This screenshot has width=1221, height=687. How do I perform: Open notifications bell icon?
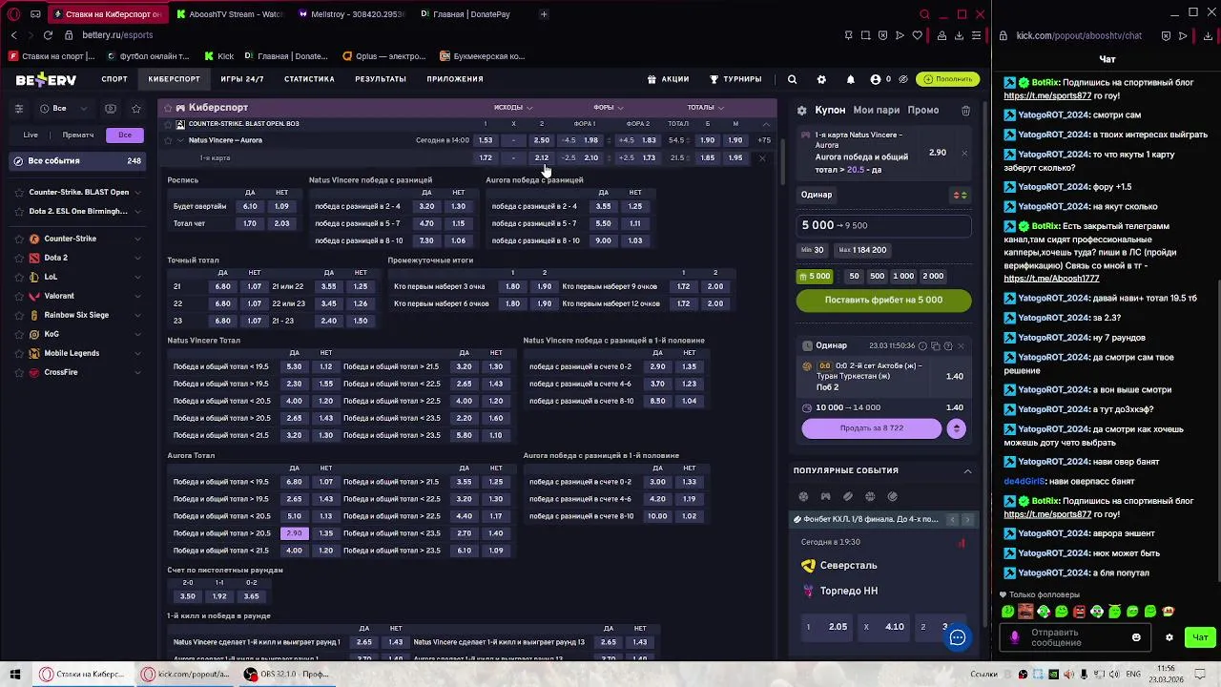851,79
